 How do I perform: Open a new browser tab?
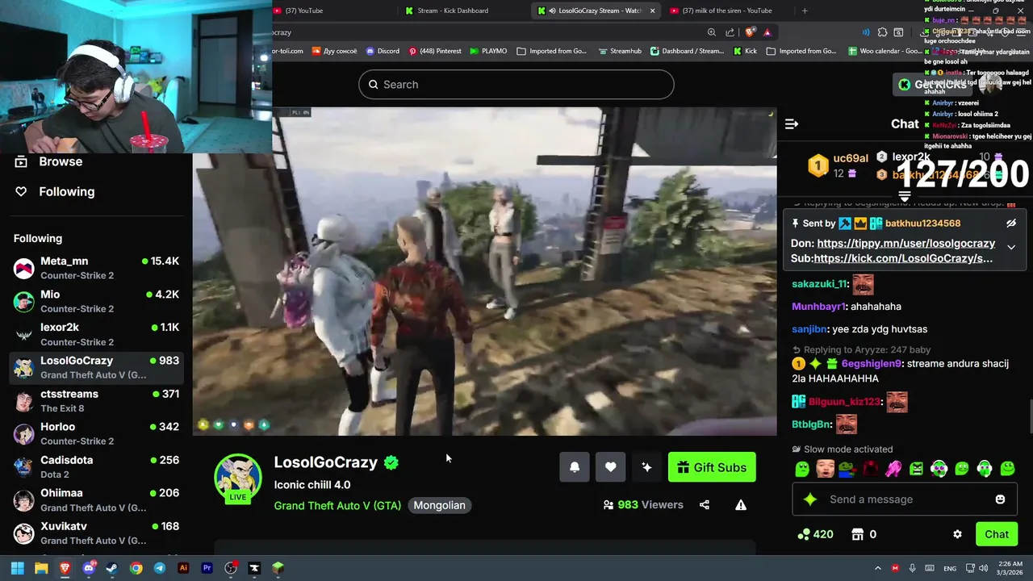[805, 10]
